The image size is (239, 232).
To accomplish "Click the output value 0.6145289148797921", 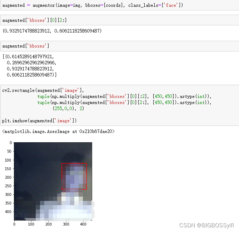I will (30, 56).
